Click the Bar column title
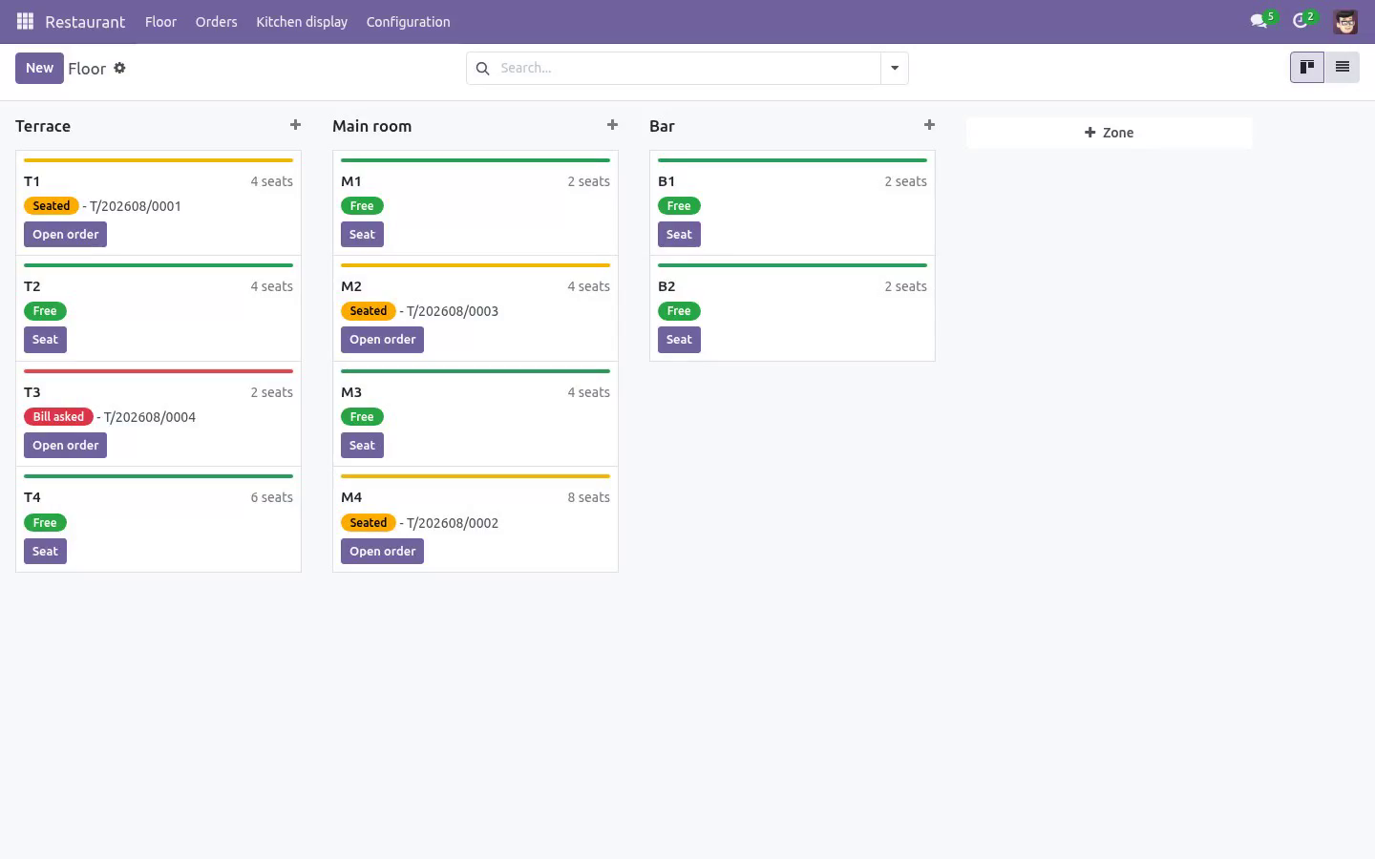The height and width of the screenshot is (859, 1375). 662,126
